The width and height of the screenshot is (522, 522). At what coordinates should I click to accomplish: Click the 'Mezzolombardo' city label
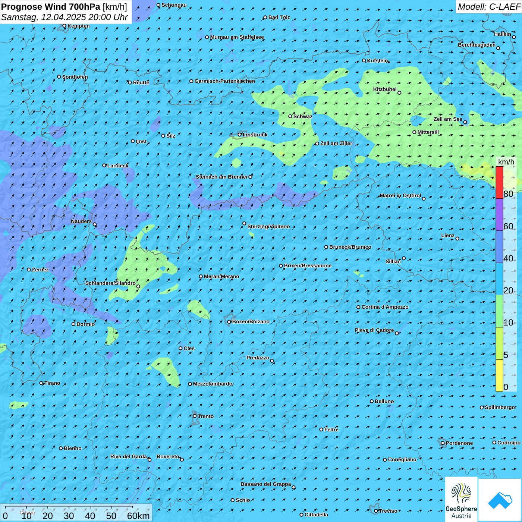[213, 384]
